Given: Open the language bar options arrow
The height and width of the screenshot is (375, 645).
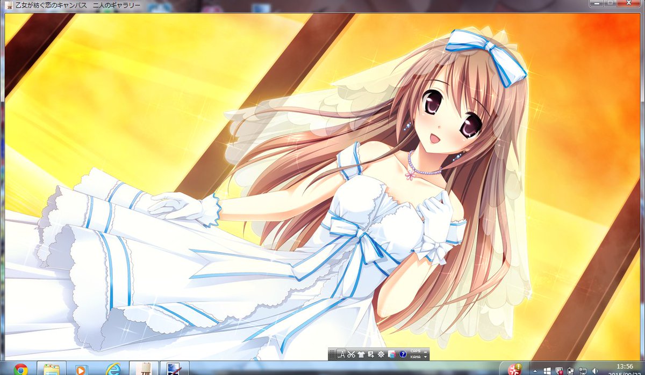Looking at the screenshot, I should click(425, 357).
